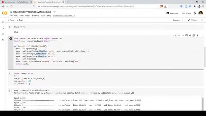Image resolution: width=206 pixels, height=116 pixels.
Task: Run the model.fit cell
Action: click(x=11, y=91)
